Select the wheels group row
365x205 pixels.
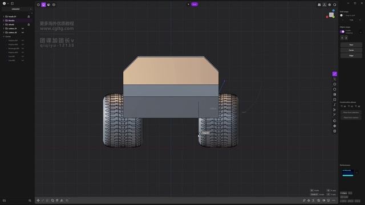[17, 24]
